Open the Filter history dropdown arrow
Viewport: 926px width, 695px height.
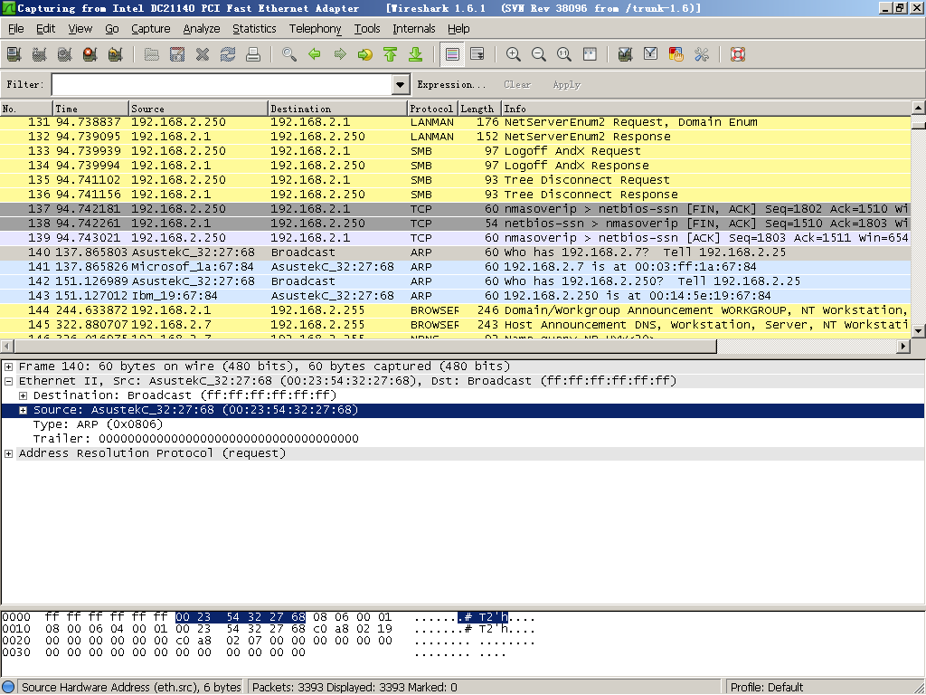402,85
